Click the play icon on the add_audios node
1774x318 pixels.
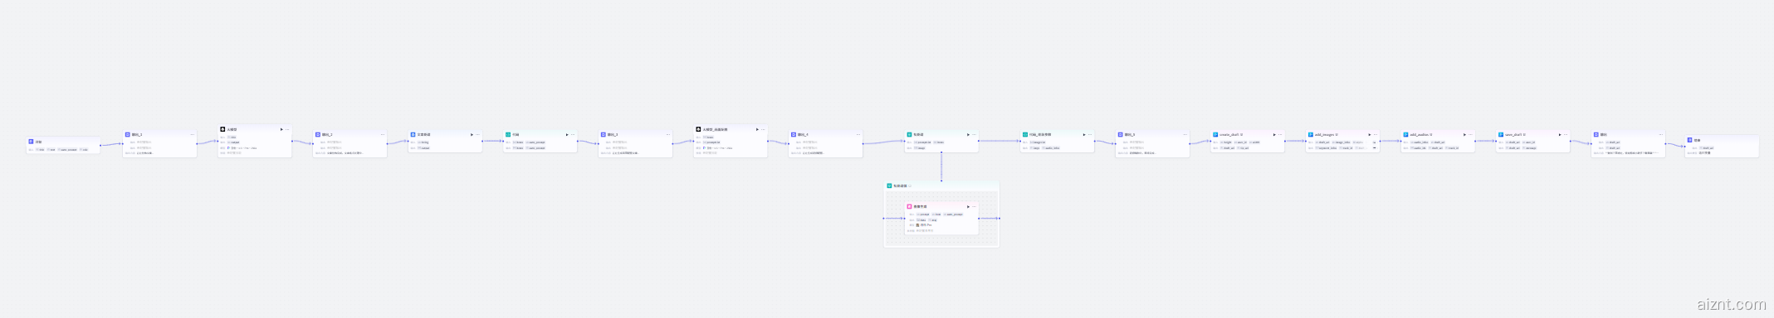1464,134
